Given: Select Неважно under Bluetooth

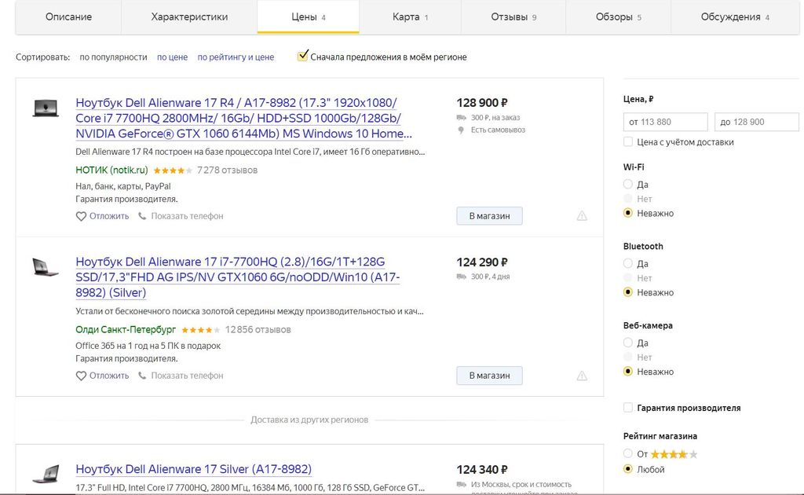Looking at the screenshot, I should click(628, 291).
